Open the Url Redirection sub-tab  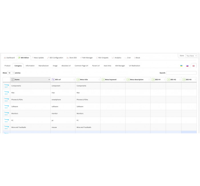coord(135,66)
